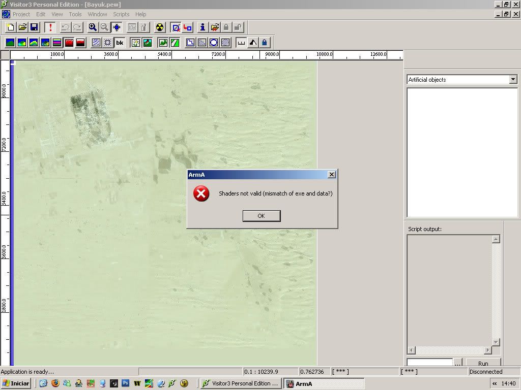Image resolution: width=521 pixels, height=390 pixels.
Task: Expand the Artificial objects dropdown
Action: (513, 79)
